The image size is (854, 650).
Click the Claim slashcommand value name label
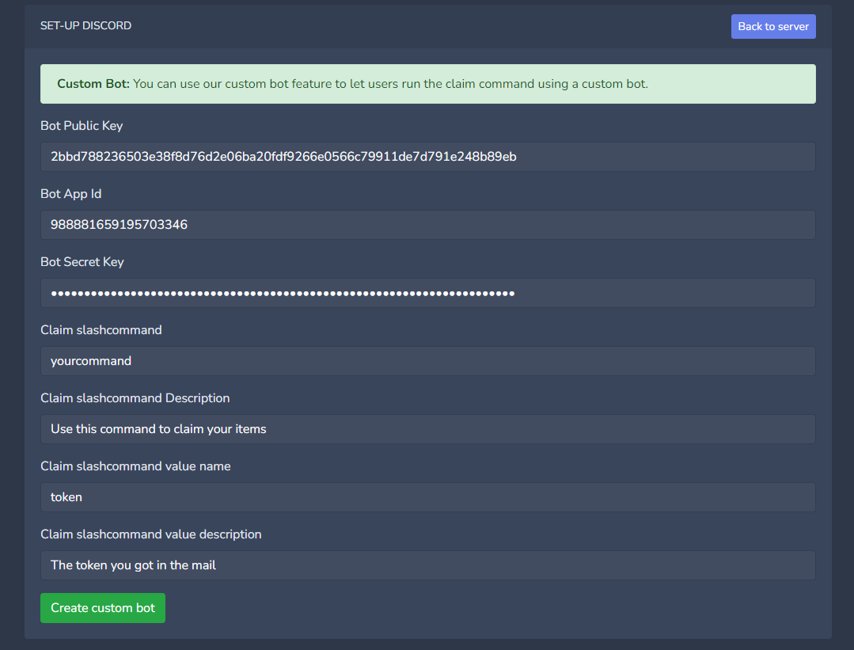pos(135,466)
